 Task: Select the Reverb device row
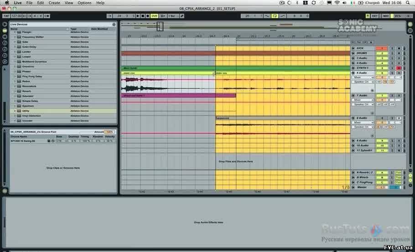point(63,91)
